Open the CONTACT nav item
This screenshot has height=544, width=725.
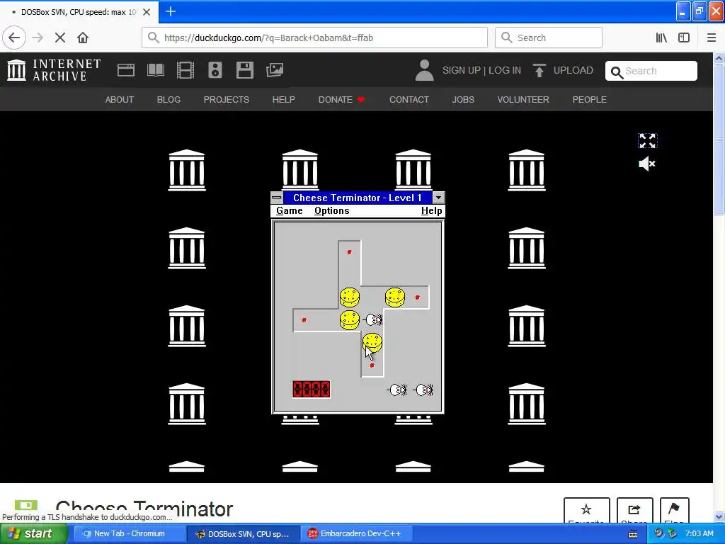tap(409, 99)
